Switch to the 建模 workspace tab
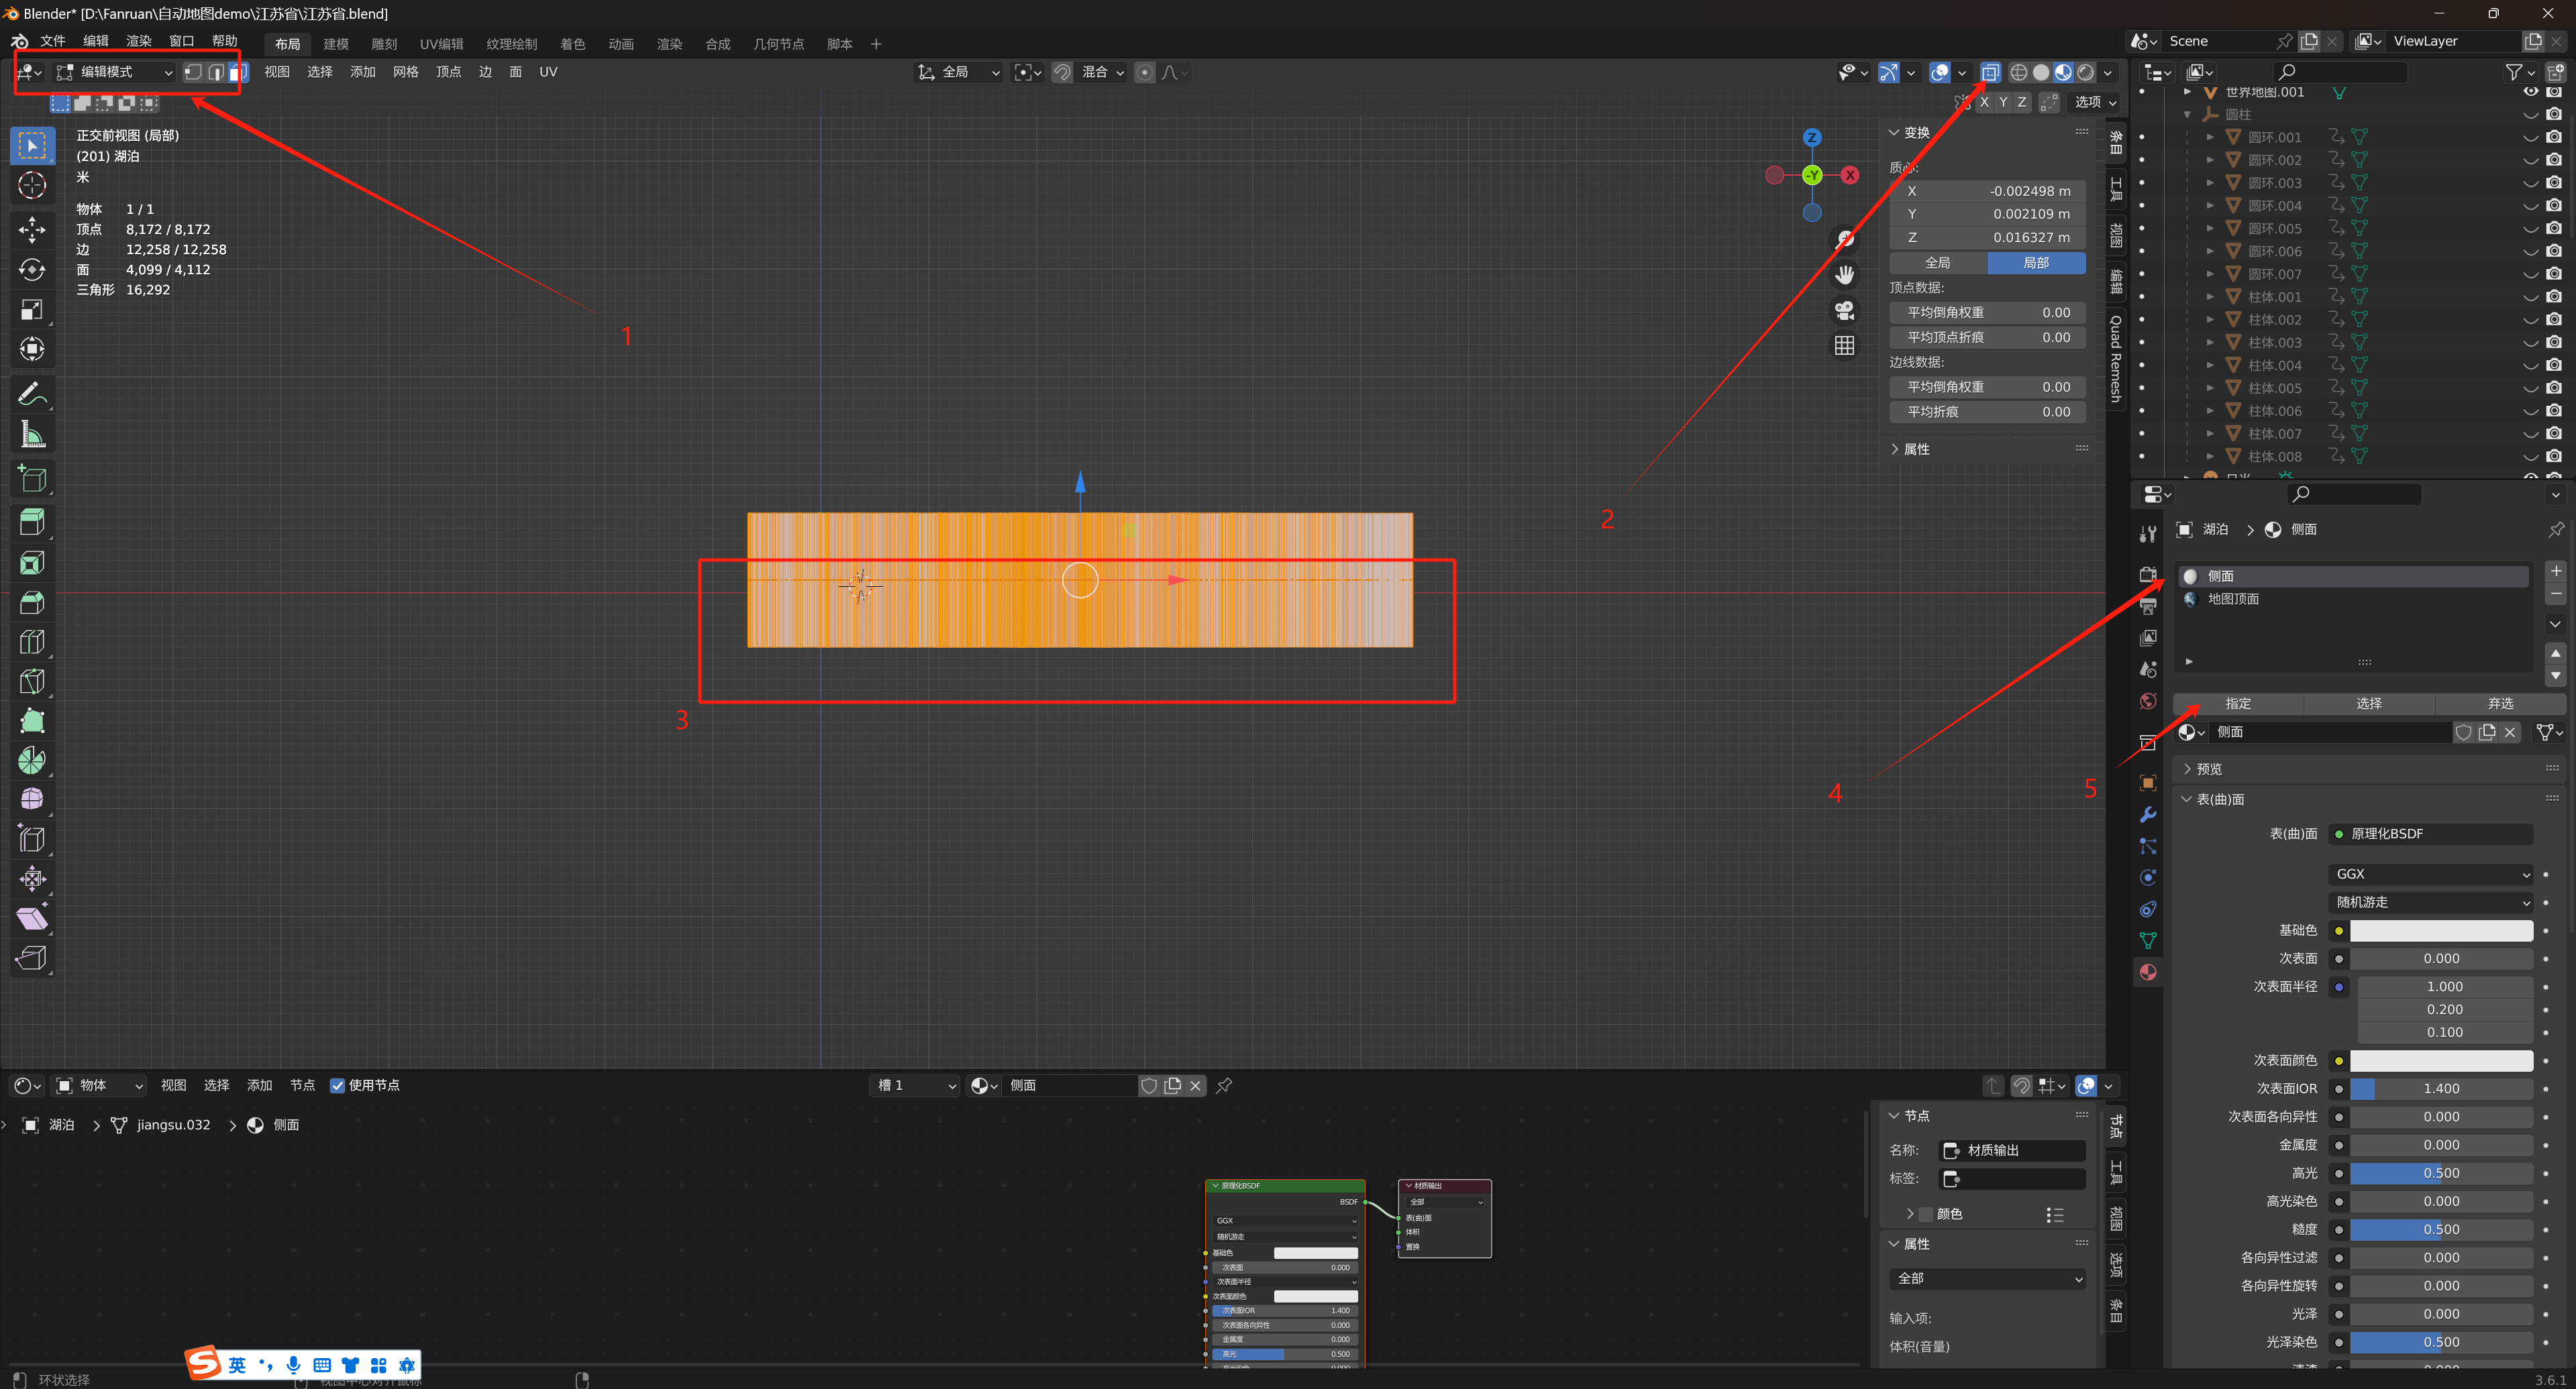 coord(336,44)
